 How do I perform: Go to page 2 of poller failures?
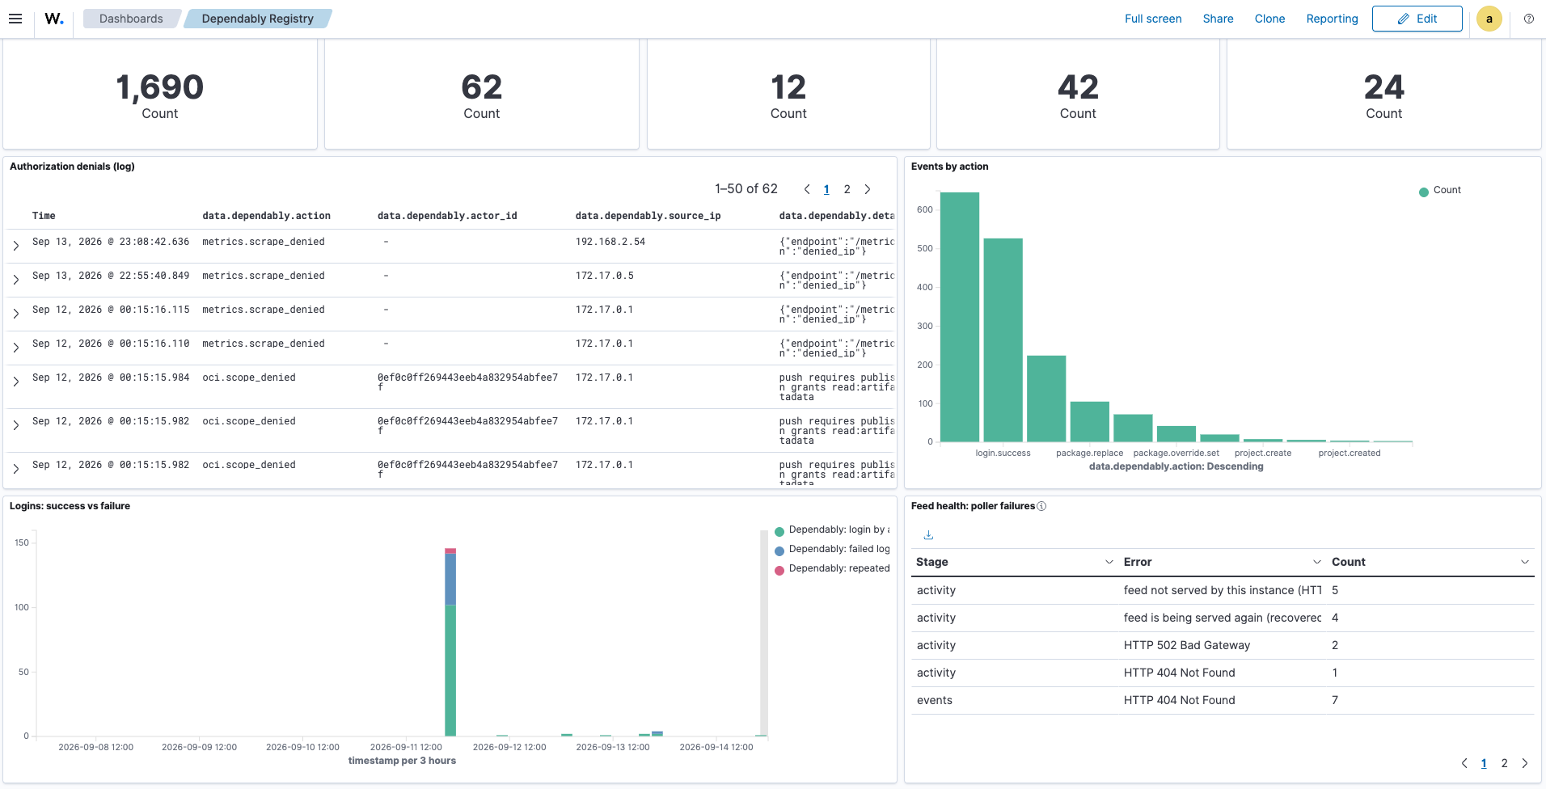tap(1504, 763)
